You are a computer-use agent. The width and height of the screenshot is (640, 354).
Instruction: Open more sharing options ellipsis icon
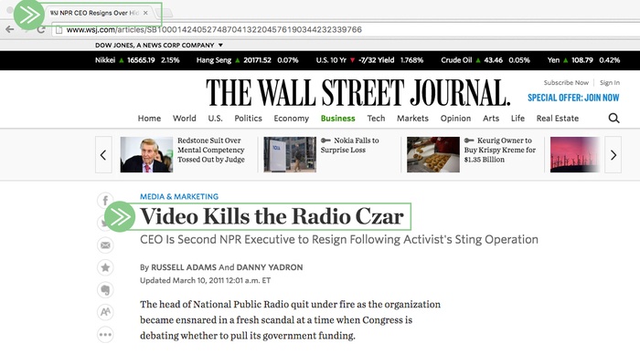[105, 335]
